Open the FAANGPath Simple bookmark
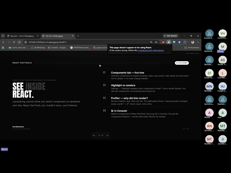Image resolution: width=231 pixels, height=173 pixels. 80,48
